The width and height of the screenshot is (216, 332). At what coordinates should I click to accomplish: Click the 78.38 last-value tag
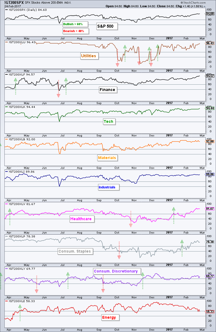pos(210,242)
